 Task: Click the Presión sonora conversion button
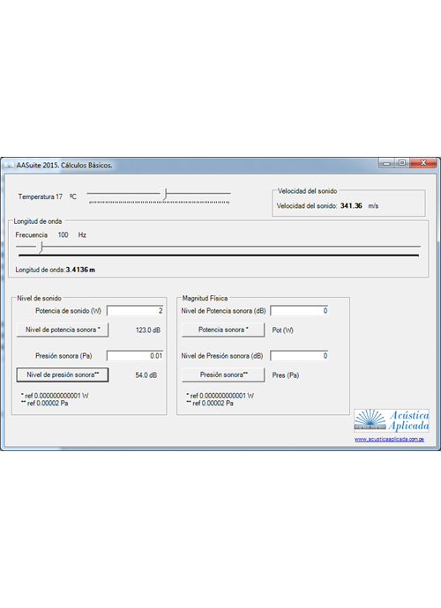click(x=223, y=375)
